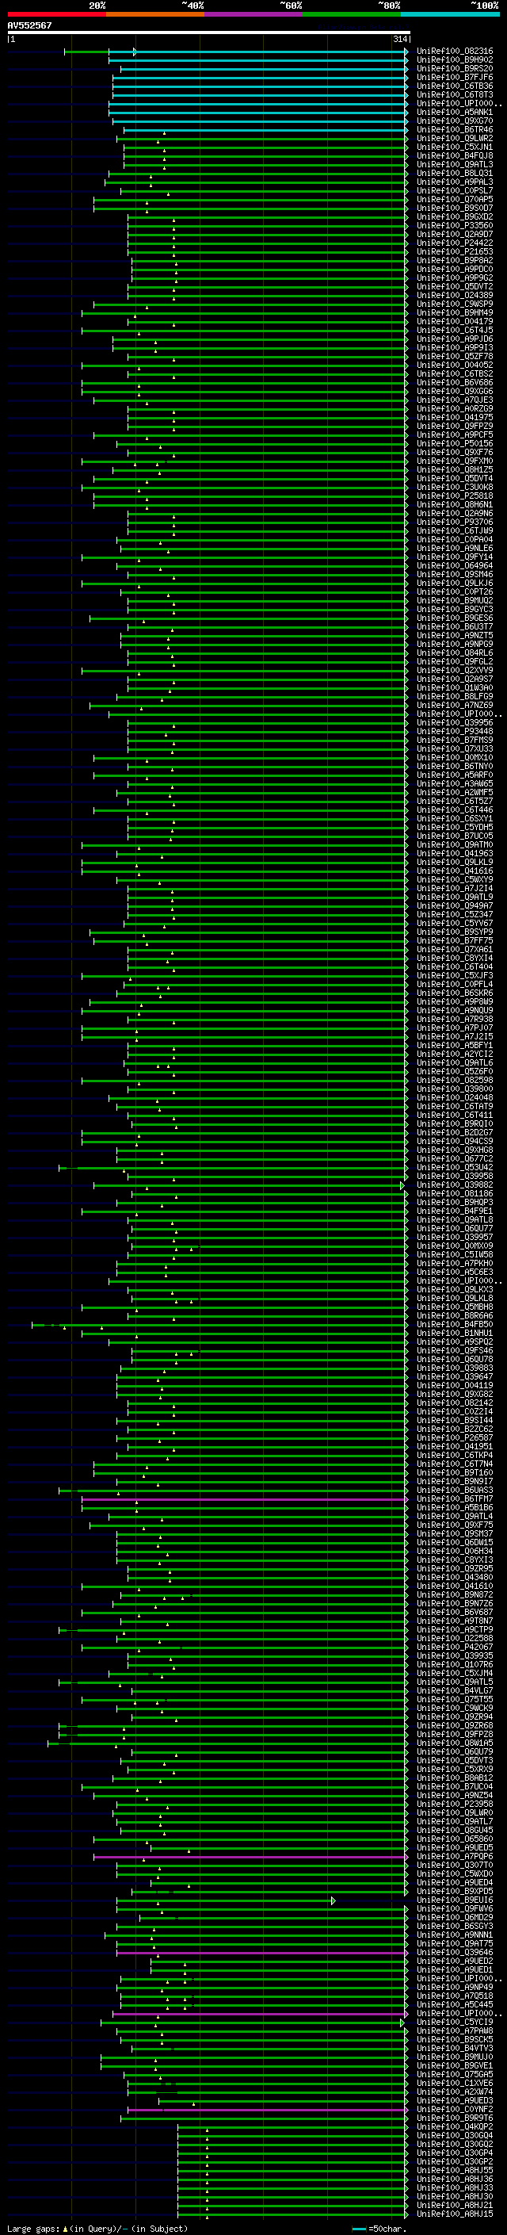Select label UniRef100_B8LQ31

coord(455,173)
